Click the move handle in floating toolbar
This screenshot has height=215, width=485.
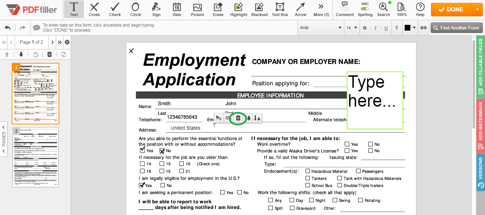point(219,118)
